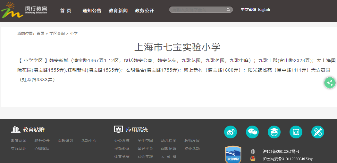Open the 通知公告 menu
This screenshot has width=337, height=163.
coord(92,11)
